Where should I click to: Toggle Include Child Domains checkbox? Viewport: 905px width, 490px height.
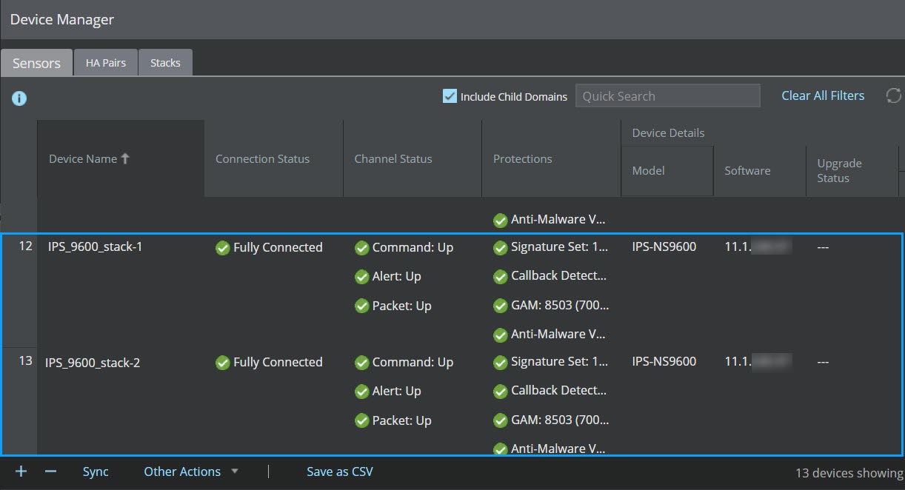coord(450,95)
